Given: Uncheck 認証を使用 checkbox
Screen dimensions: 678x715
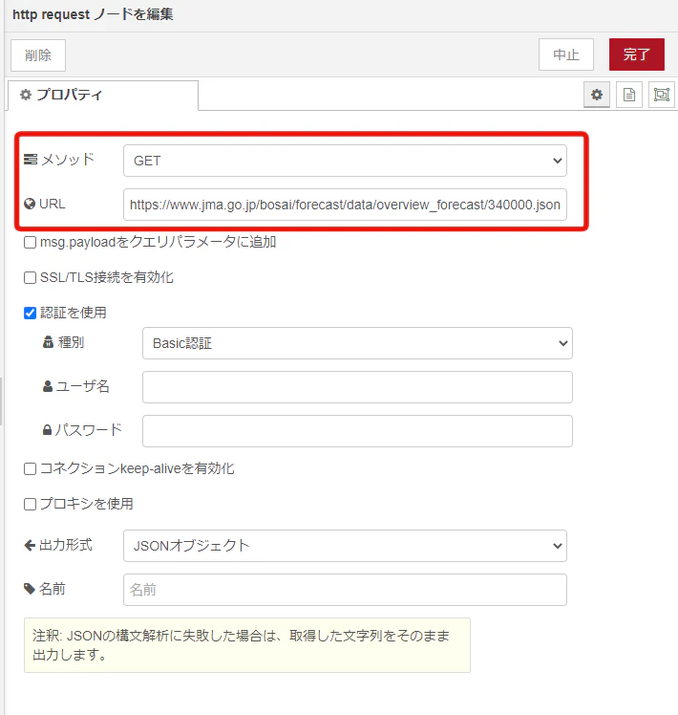Looking at the screenshot, I should coord(30,313).
